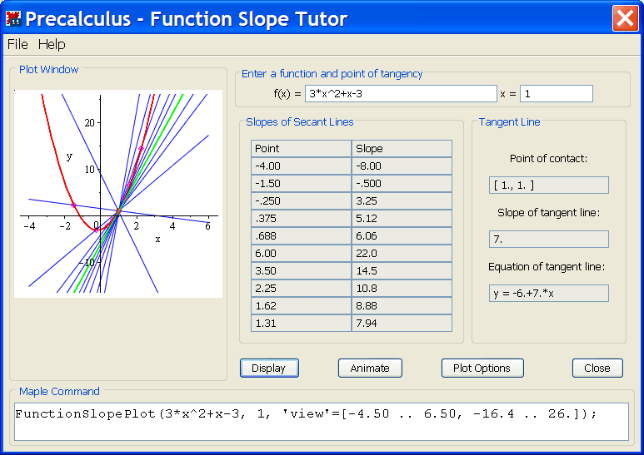The image size is (644, 455).
Task: Click the Display button
Action: pyautogui.click(x=268, y=368)
